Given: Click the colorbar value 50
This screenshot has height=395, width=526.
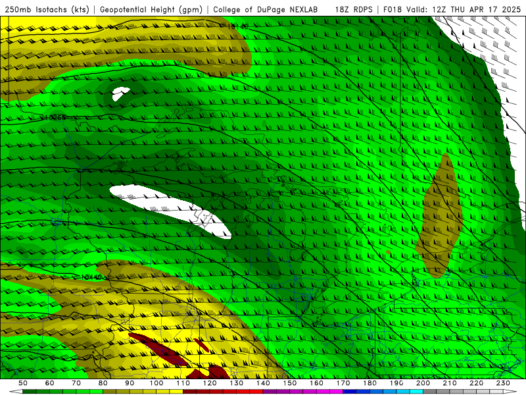Looking at the screenshot, I should [23, 383].
